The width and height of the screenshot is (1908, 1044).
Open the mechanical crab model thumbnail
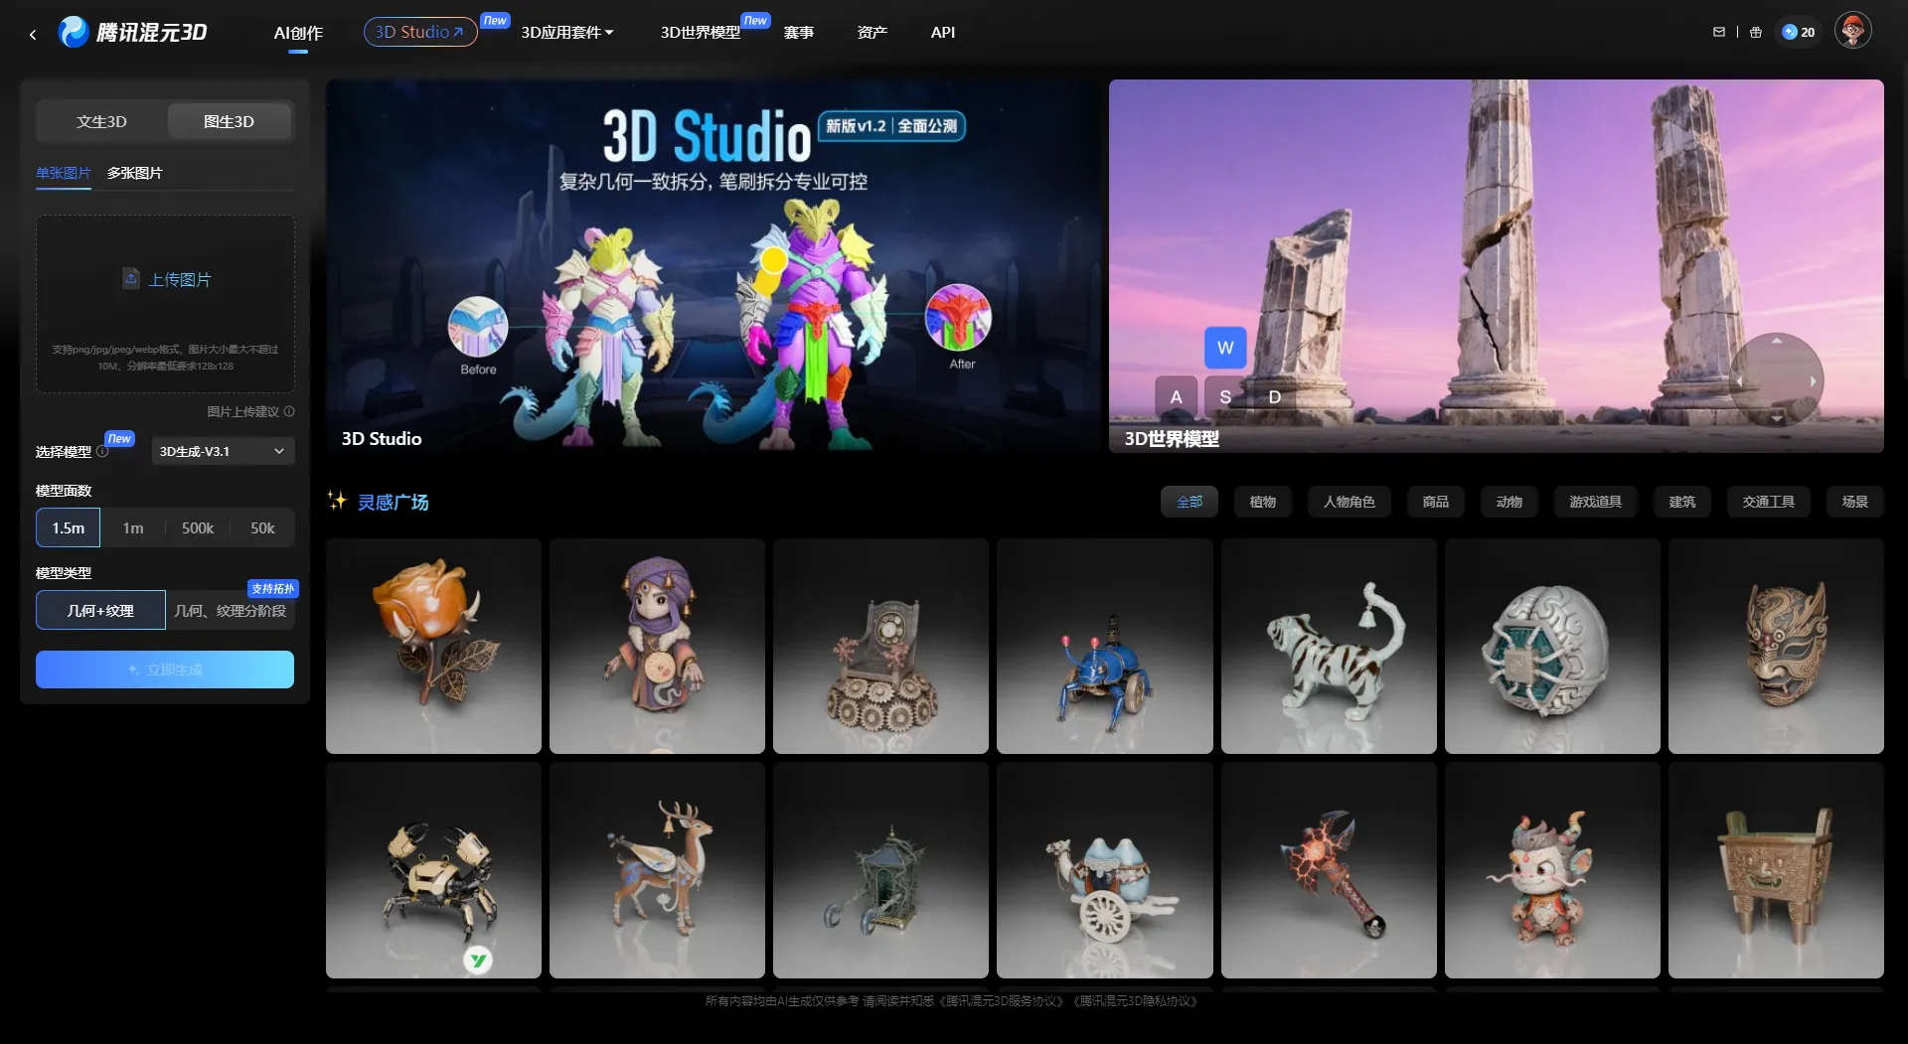point(433,870)
